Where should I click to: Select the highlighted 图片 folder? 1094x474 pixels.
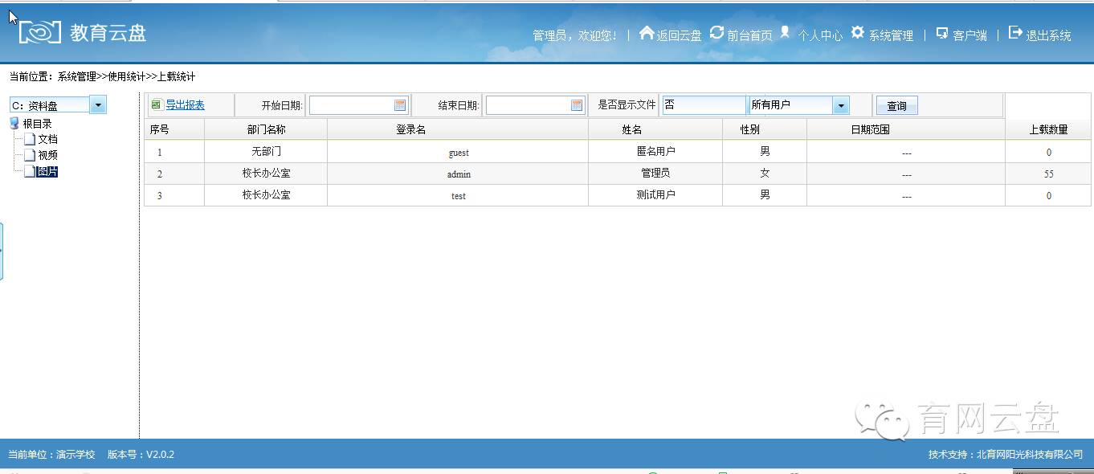pos(47,171)
